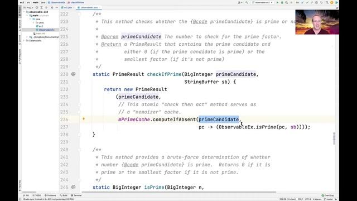Open the TODO tool window
357x201 pixels.
click(37, 195)
